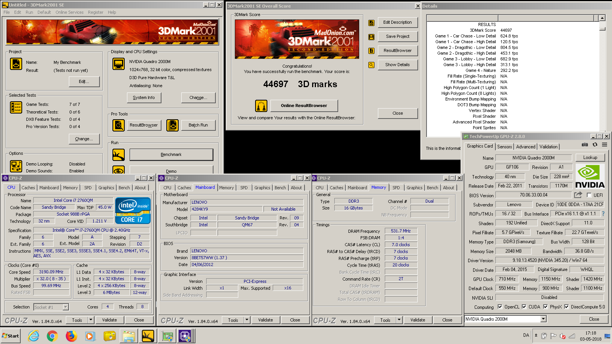Switch to Bench tab in Mainboard CPU-Z window
Screen dimensions: 612x344
tap(280, 188)
